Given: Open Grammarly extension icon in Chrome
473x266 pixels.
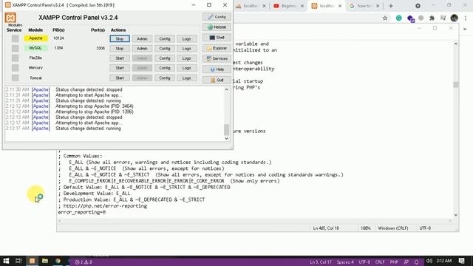Looking at the screenshot, I should point(399,18).
